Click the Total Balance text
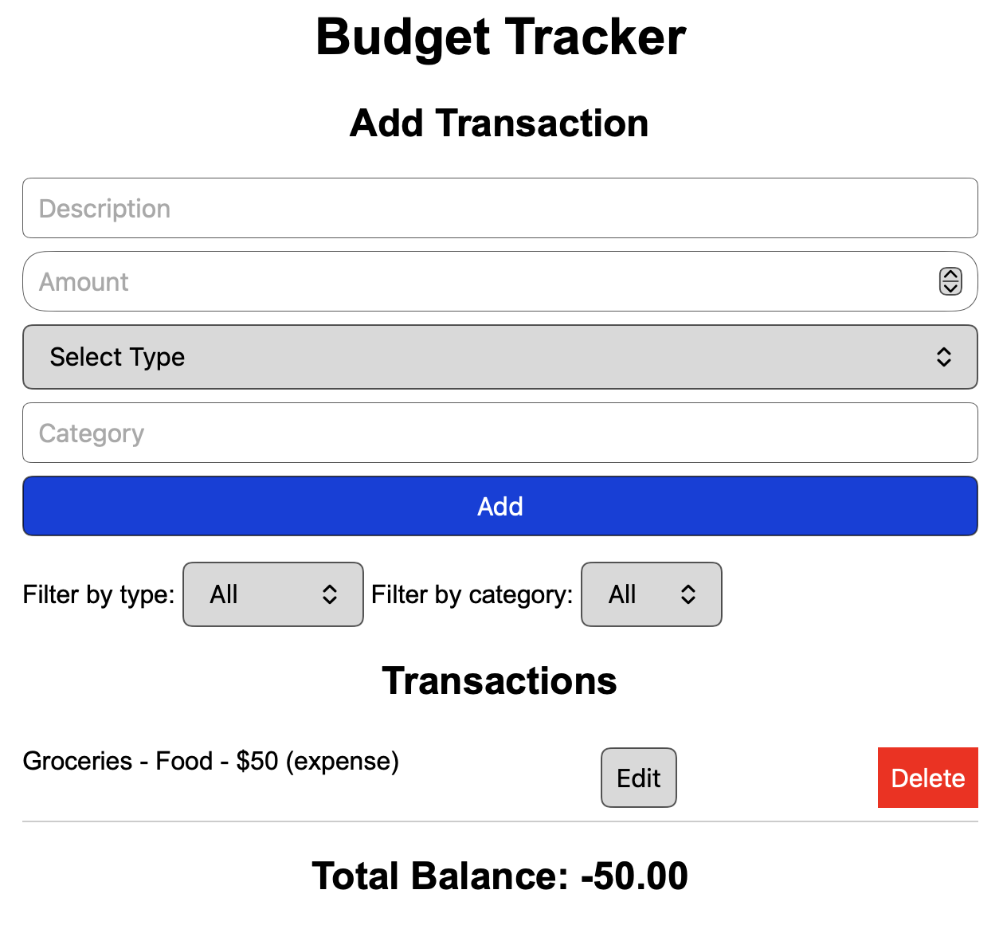999x929 pixels. [x=501, y=874]
